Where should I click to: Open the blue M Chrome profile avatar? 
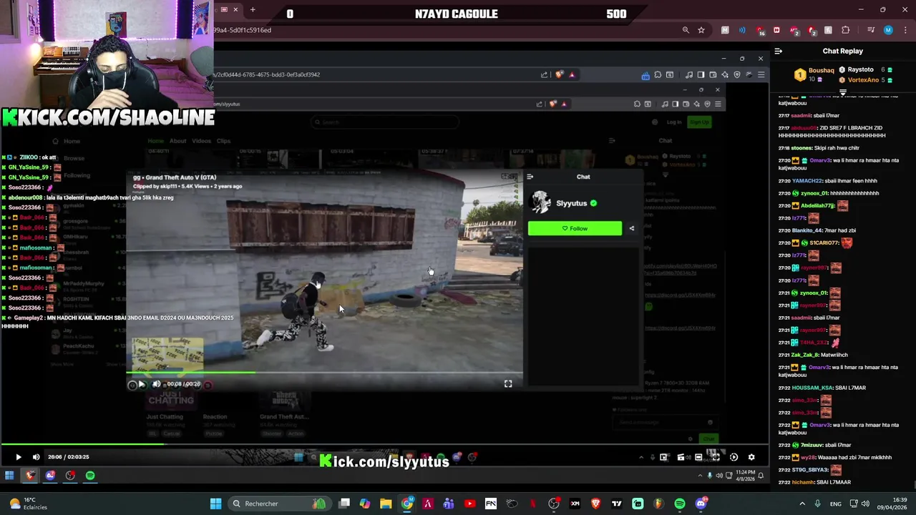[x=888, y=30]
